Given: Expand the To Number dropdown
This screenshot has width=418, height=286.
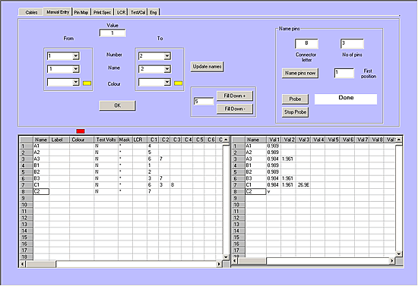Looking at the screenshot, I should [167, 56].
